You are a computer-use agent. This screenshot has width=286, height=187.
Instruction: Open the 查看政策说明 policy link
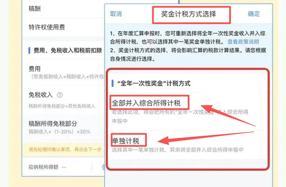pos(243,42)
